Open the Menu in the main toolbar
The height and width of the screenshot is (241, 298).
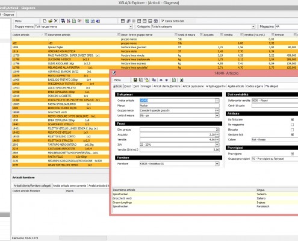(x=18, y=21)
